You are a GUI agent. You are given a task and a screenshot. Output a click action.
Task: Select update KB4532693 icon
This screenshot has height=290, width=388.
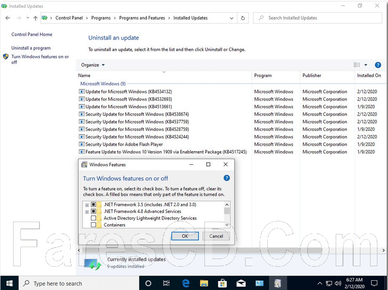pos(82,99)
